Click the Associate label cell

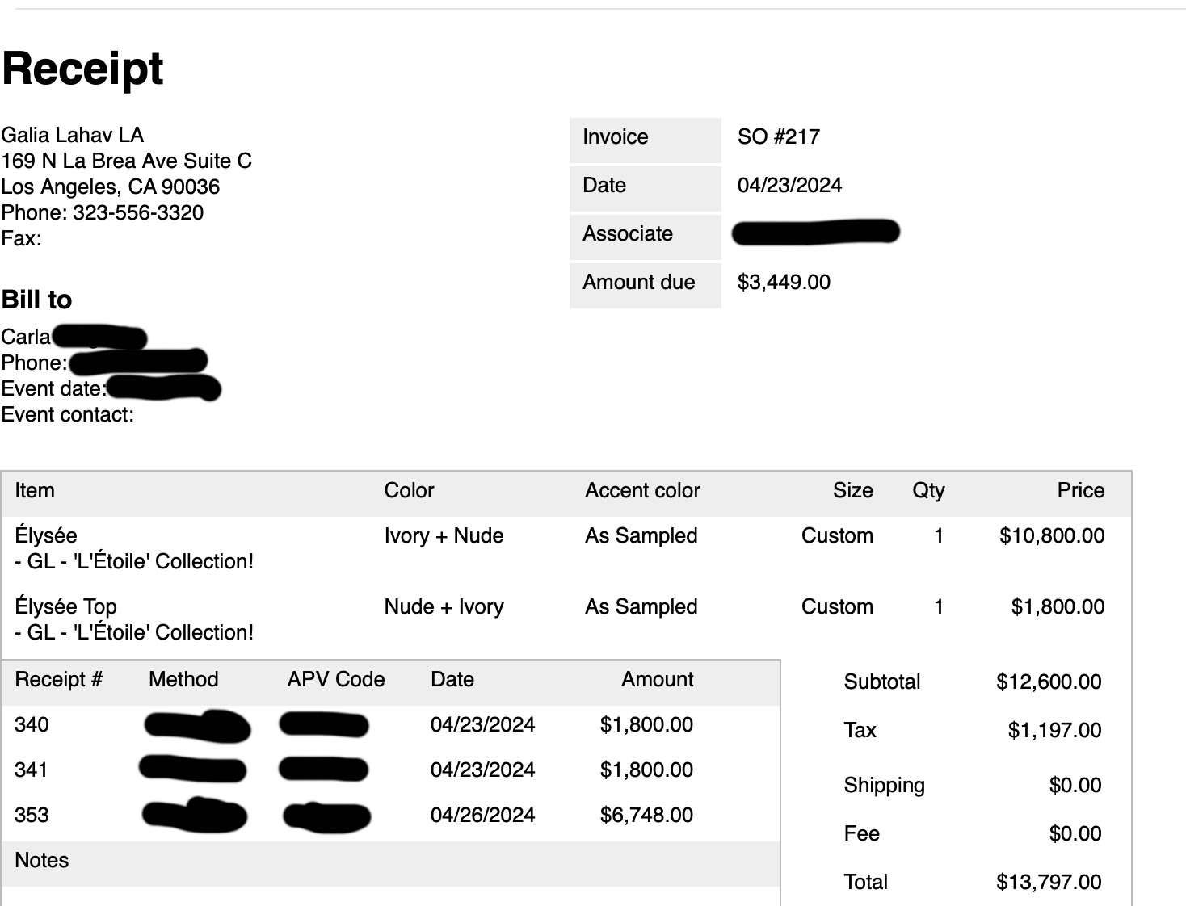(x=645, y=237)
